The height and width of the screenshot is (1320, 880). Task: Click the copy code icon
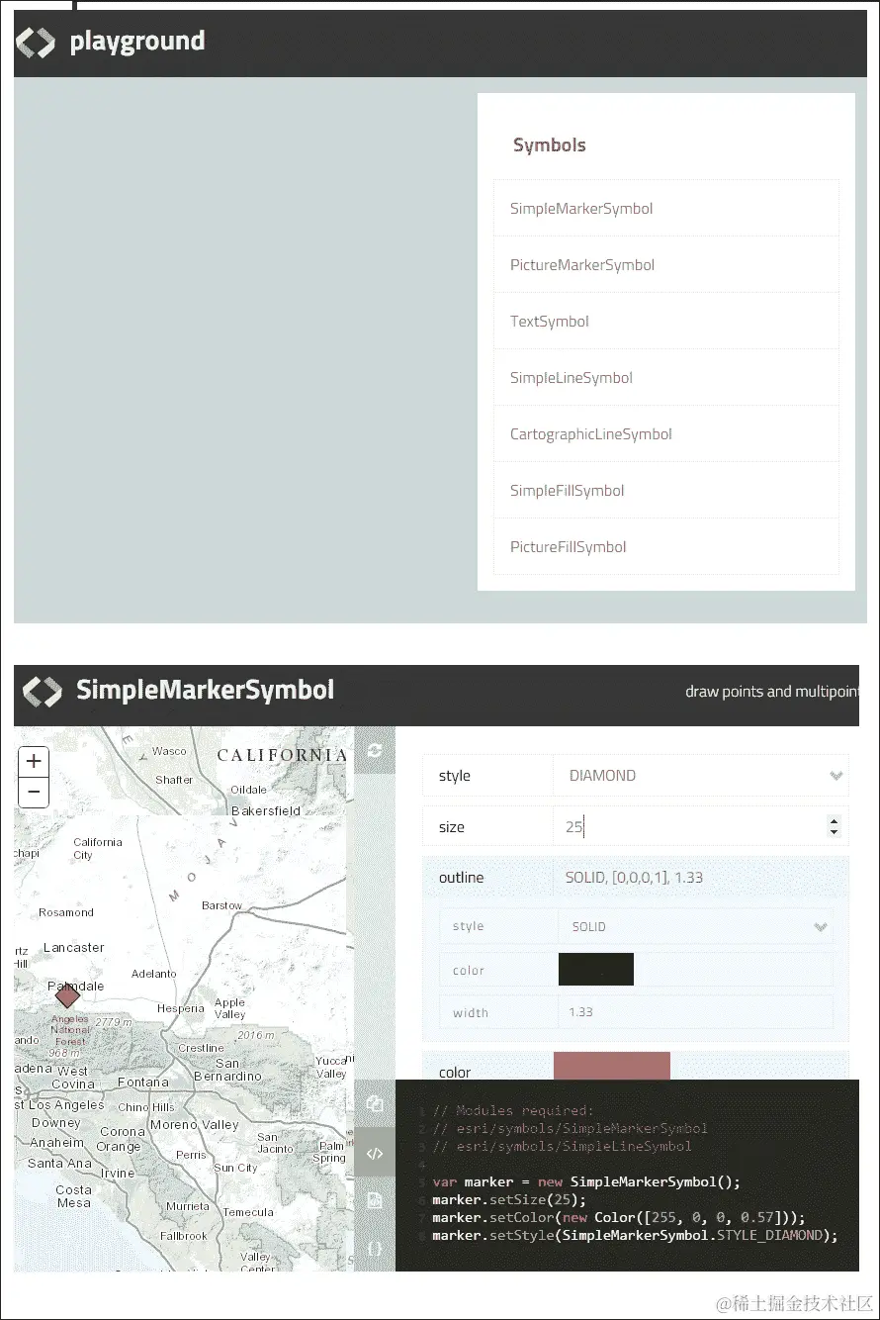pyautogui.click(x=375, y=1103)
